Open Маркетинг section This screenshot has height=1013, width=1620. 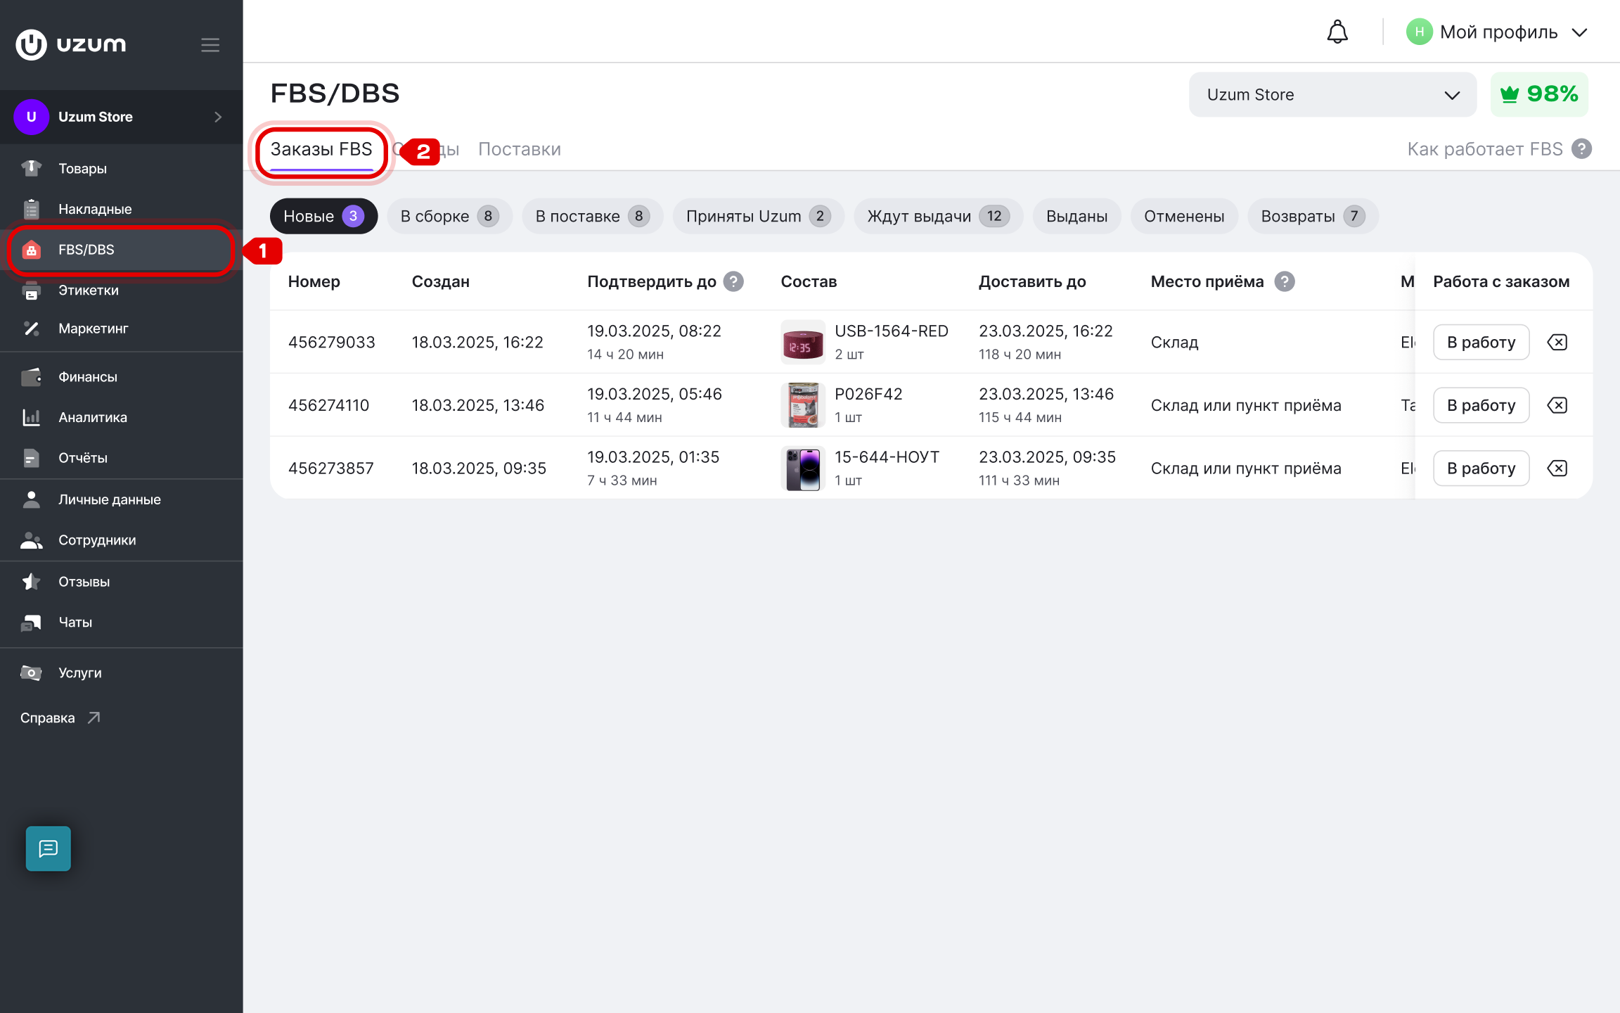(121, 329)
